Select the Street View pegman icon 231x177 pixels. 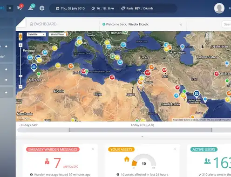[x=20, y=36]
